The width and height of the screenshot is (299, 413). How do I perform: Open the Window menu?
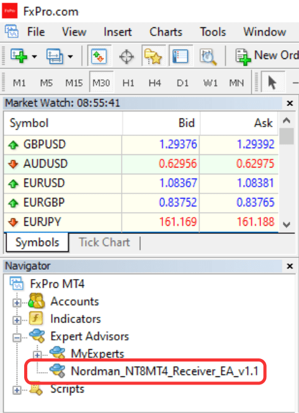pos(264,32)
